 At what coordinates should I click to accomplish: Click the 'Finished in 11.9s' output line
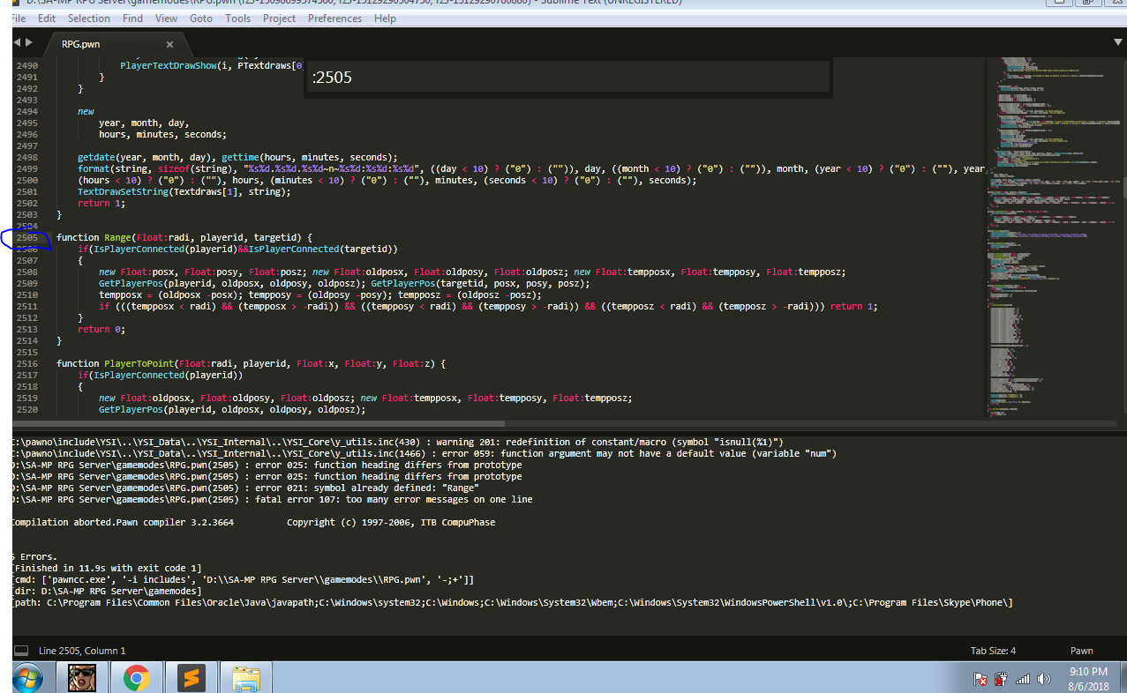108,568
